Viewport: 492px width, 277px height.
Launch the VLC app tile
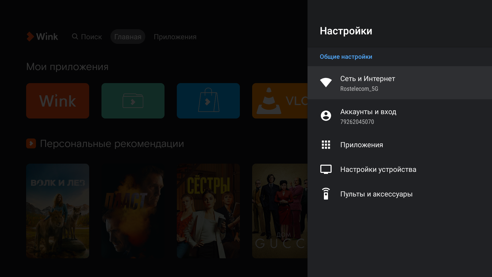[279, 101]
